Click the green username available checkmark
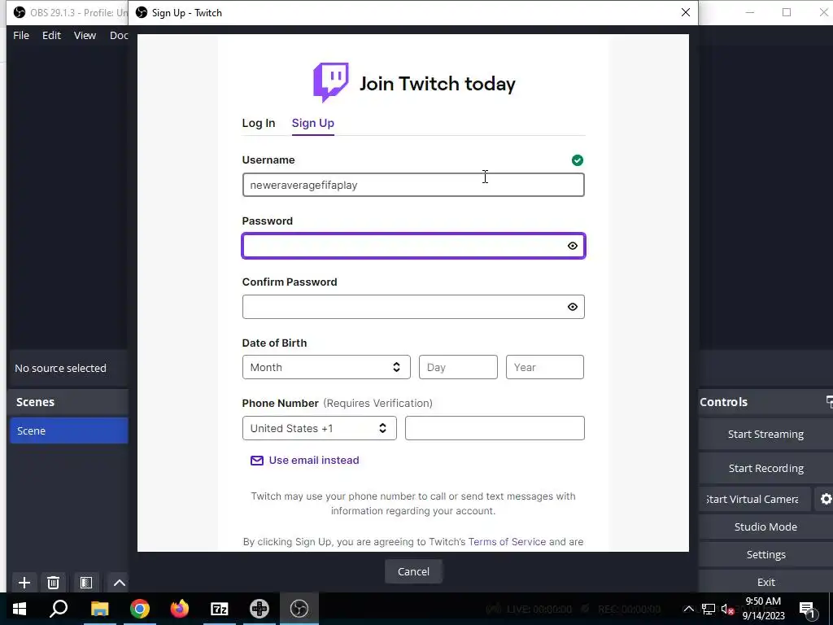The width and height of the screenshot is (833, 625). (577, 160)
